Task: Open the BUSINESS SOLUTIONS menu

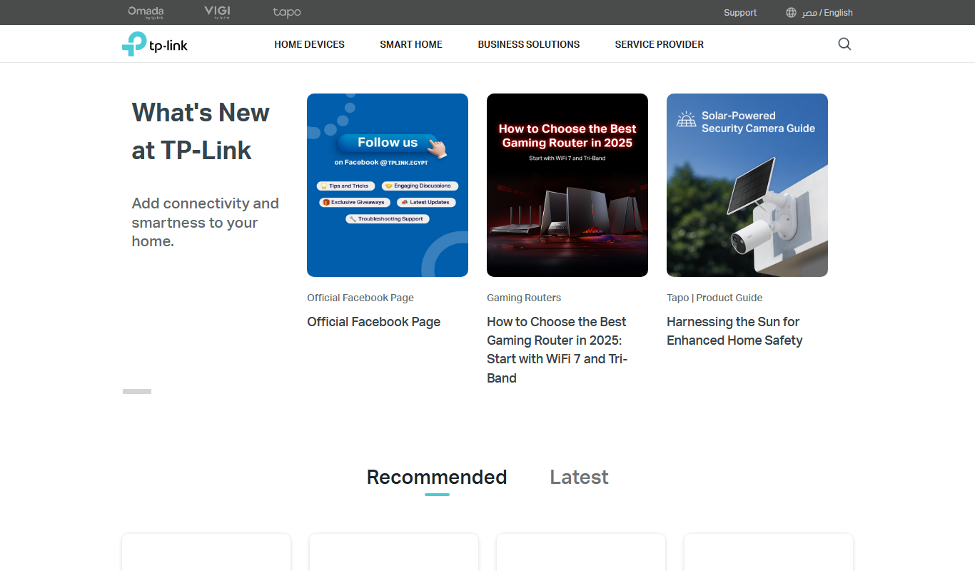Action: (x=529, y=44)
